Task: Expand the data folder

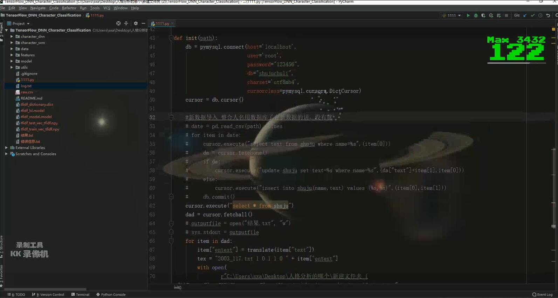Action: (x=12, y=49)
